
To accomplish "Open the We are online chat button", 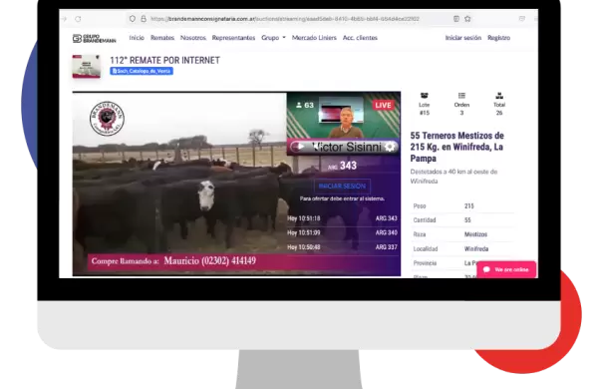I will click(x=506, y=269).
